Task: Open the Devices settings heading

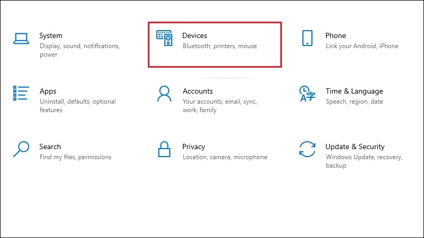Action: [x=195, y=35]
